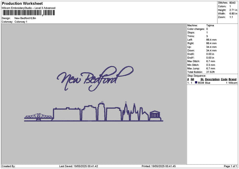Click the 'EndX:' label
239x169 pixels.
click(x=191, y=54)
